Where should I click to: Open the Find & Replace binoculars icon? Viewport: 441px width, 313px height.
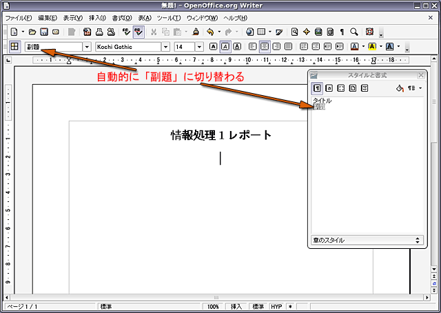294,32
